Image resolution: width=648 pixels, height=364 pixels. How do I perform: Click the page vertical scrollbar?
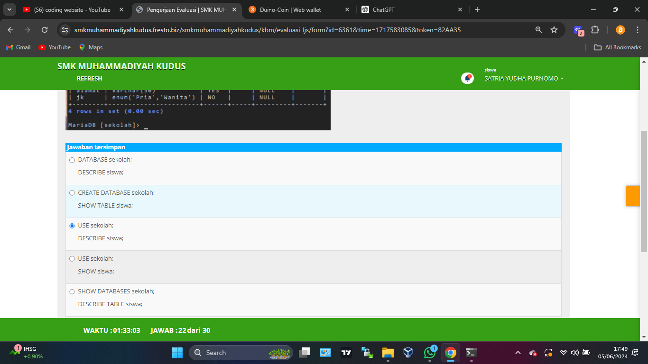[644, 191]
